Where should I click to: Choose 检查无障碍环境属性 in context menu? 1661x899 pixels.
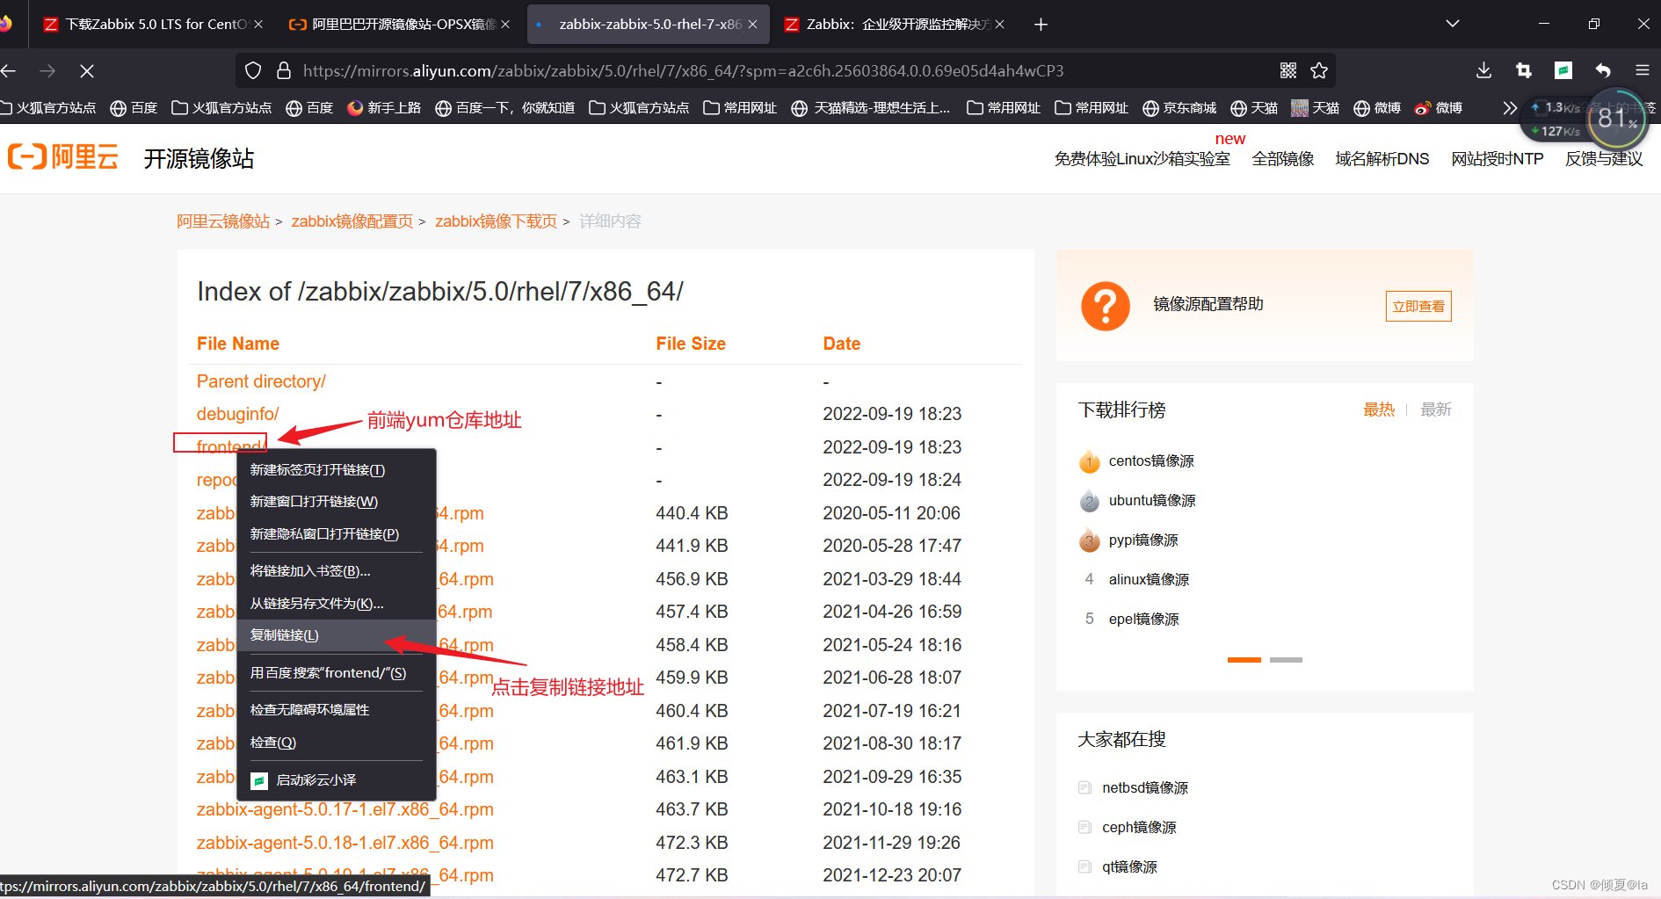[337, 710]
